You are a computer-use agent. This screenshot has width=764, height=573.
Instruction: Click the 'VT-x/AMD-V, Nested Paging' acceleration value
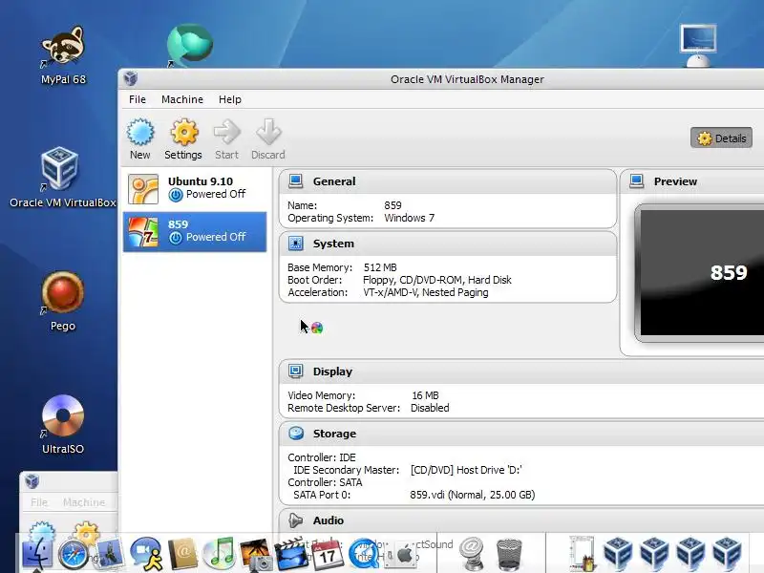pos(426,292)
